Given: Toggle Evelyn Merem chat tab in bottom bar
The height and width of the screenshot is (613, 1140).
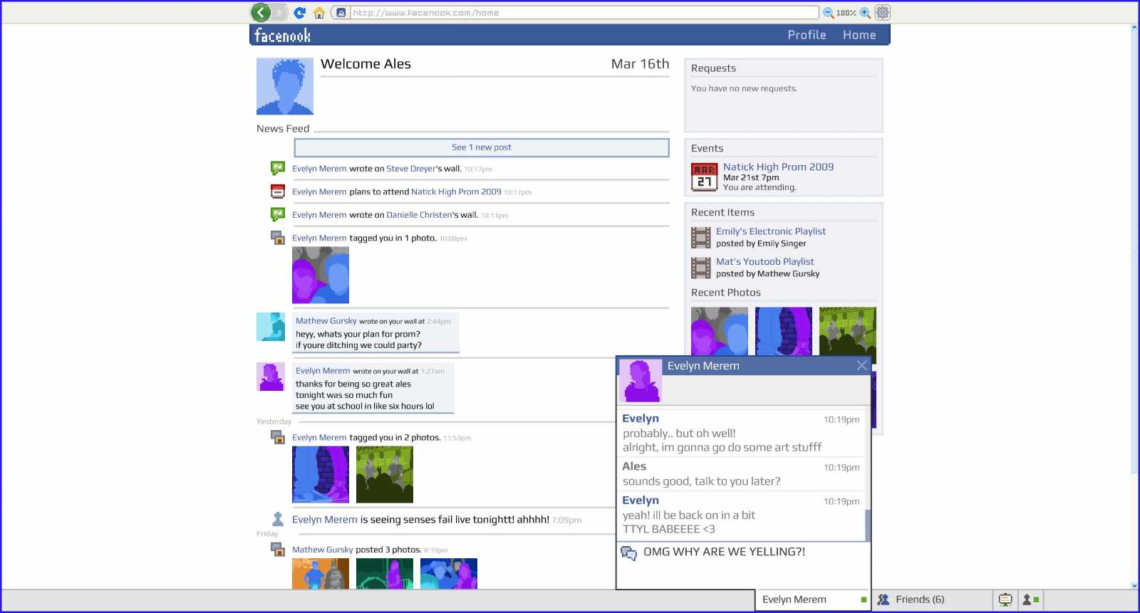Looking at the screenshot, I should coord(813,600).
